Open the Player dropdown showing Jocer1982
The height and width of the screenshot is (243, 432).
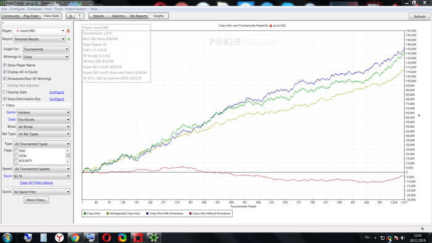39,31
